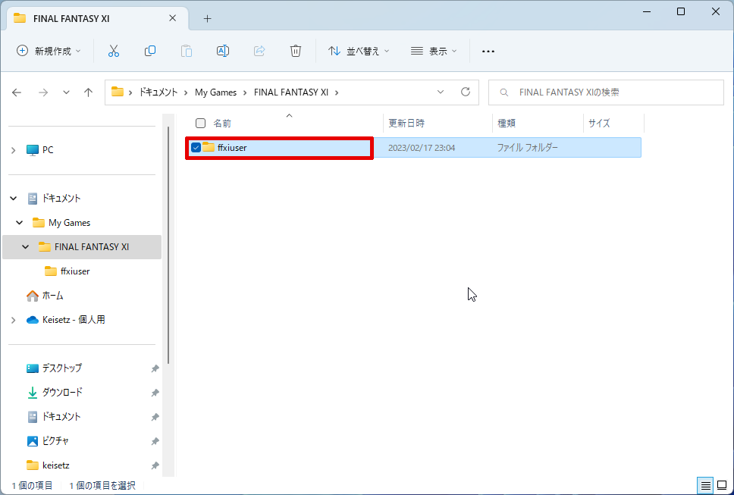Switch to details view layout icon
Image resolution: width=734 pixels, height=495 pixels.
click(705, 486)
